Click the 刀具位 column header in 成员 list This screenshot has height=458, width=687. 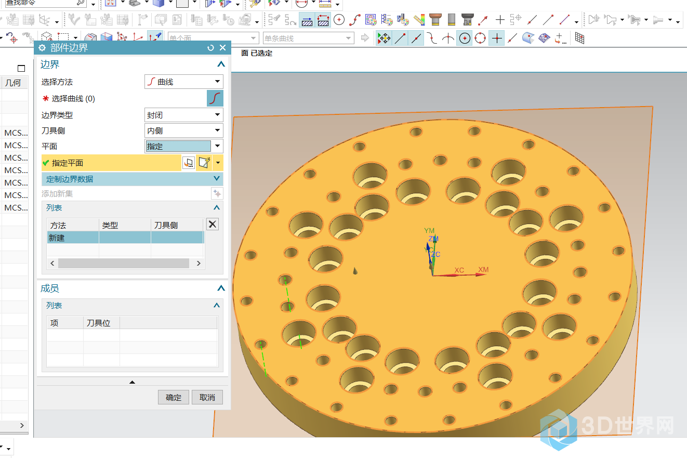pos(101,323)
